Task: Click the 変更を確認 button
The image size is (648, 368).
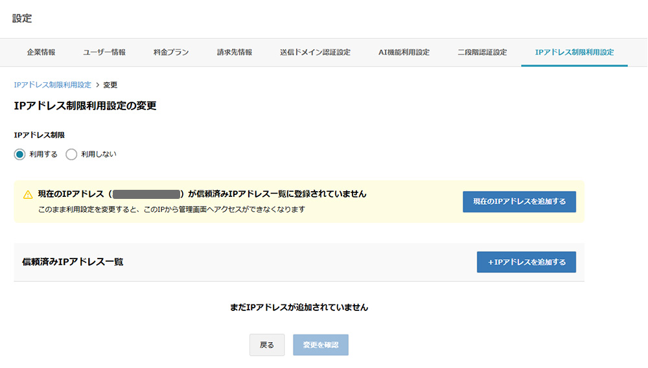Action: [321, 345]
